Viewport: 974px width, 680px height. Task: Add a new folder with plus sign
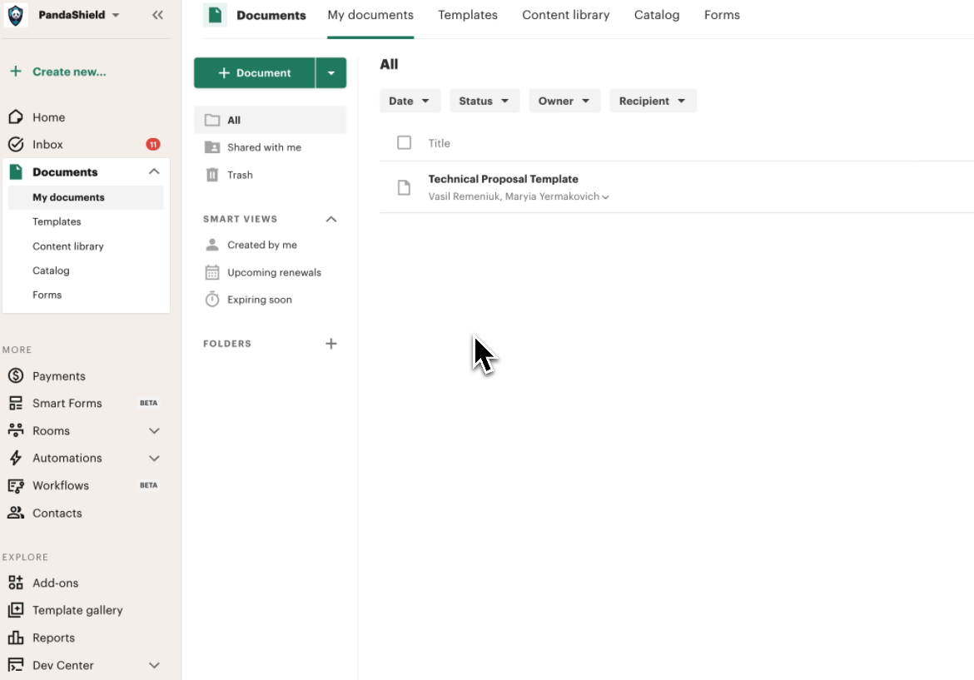click(x=330, y=343)
